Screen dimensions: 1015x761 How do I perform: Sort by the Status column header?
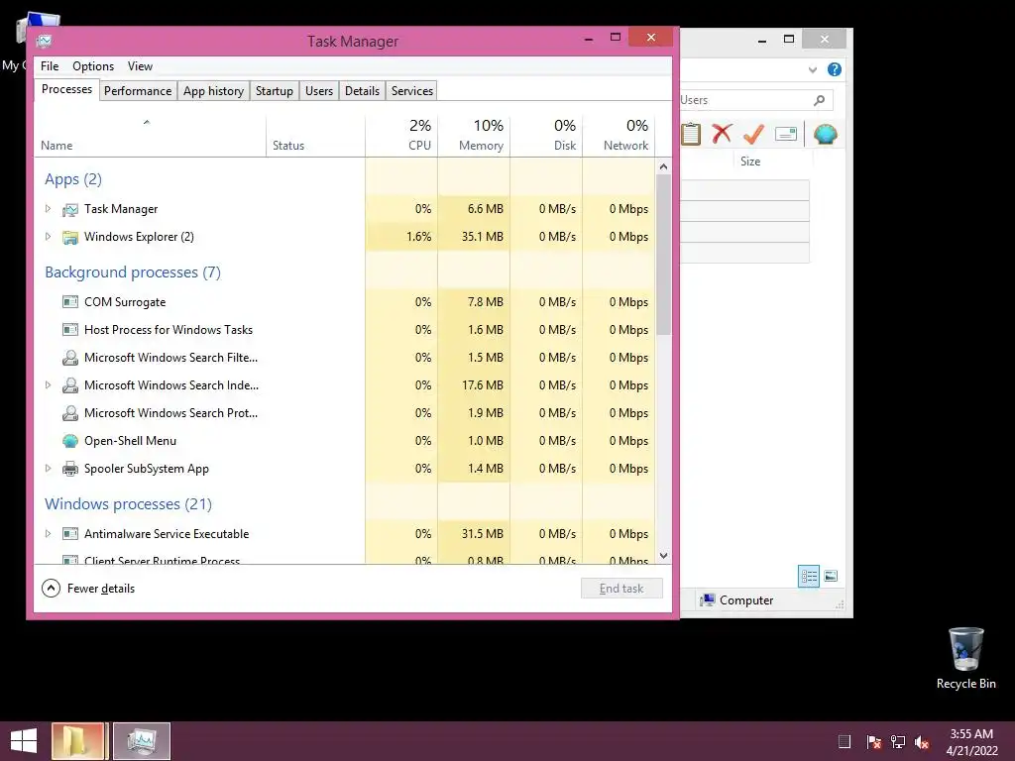pos(315,136)
